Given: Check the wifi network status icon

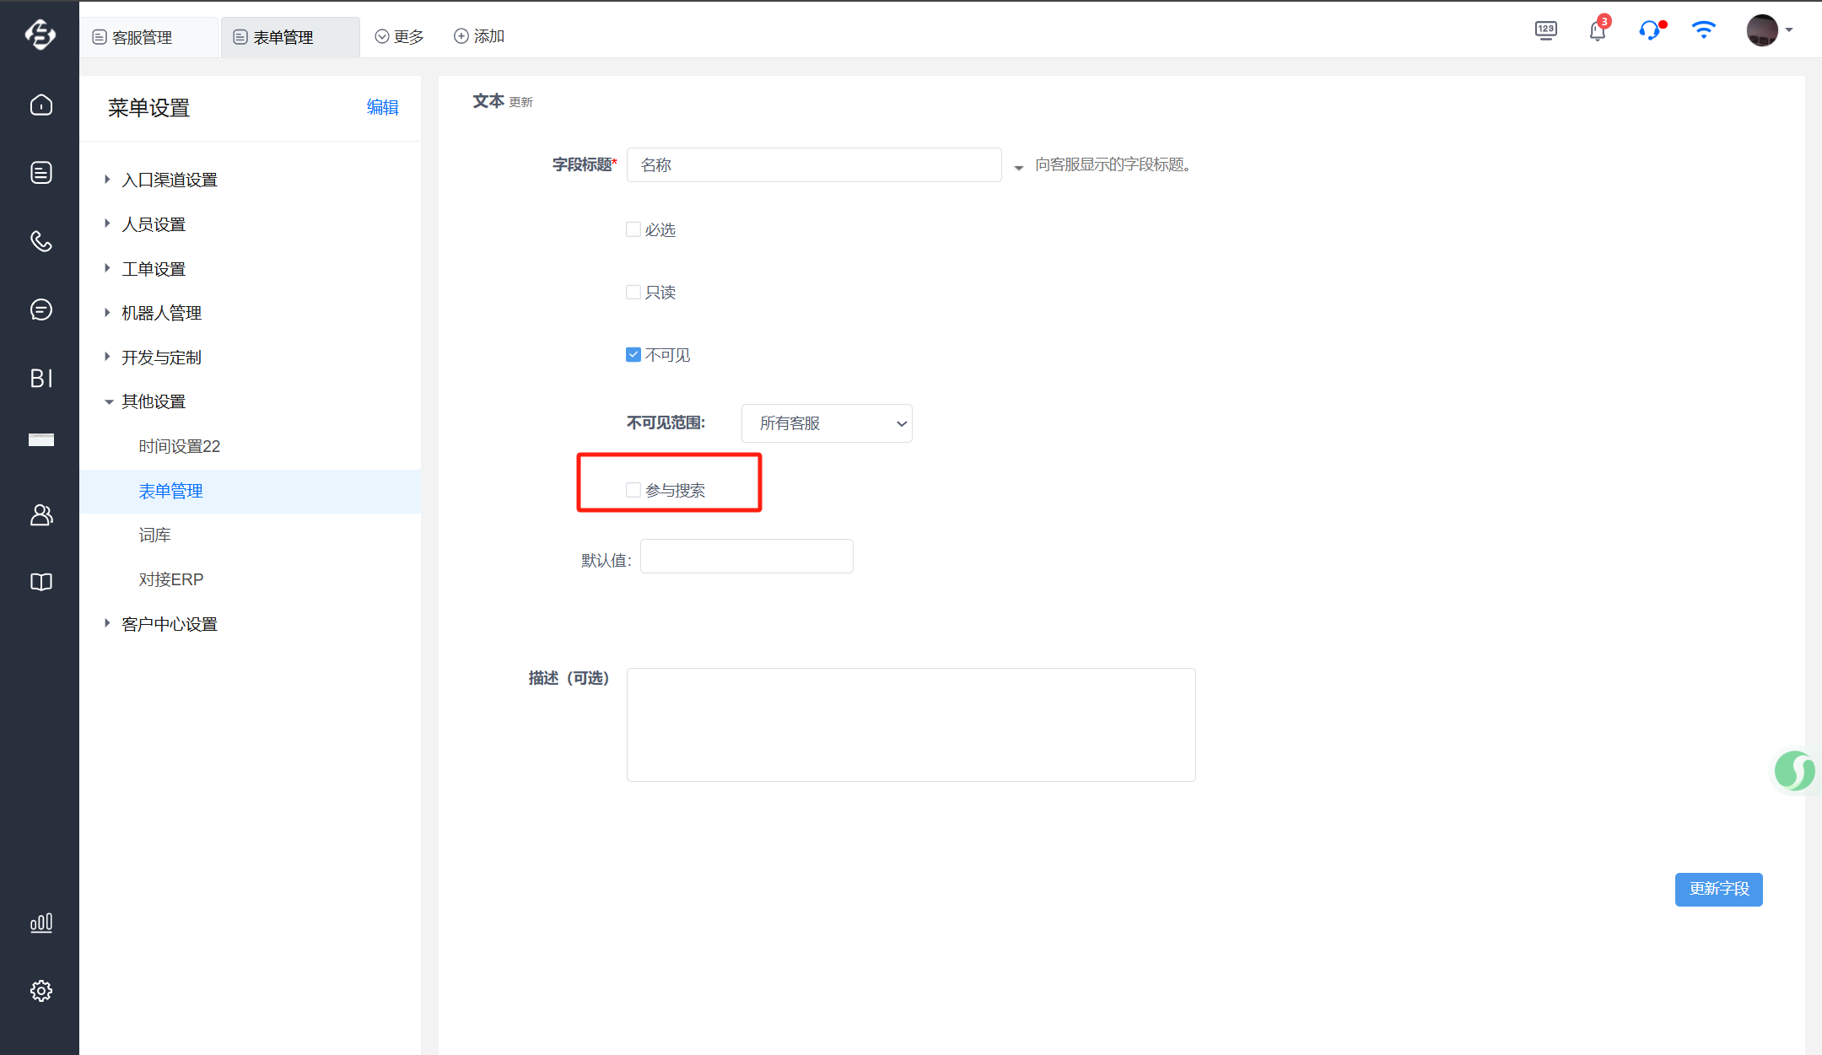Looking at the screenshot, I should click(x=1704, y=30).
